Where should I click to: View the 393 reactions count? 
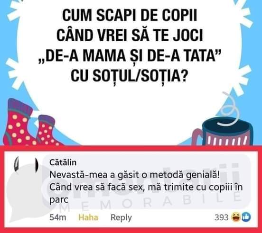(x=221, y=217)
